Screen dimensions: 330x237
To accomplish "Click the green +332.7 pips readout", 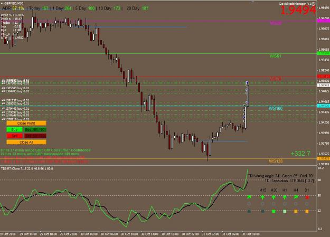I will point(300,154).
